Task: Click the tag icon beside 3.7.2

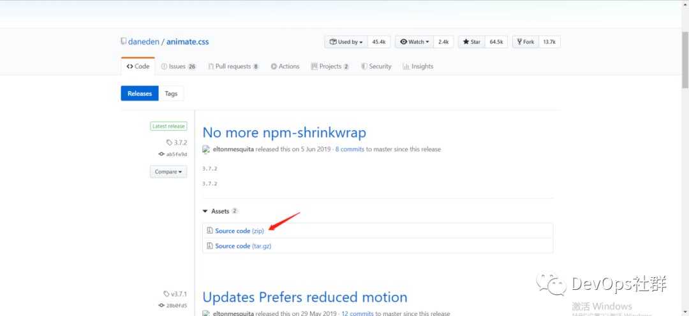Action: click(x=170, y=143)
